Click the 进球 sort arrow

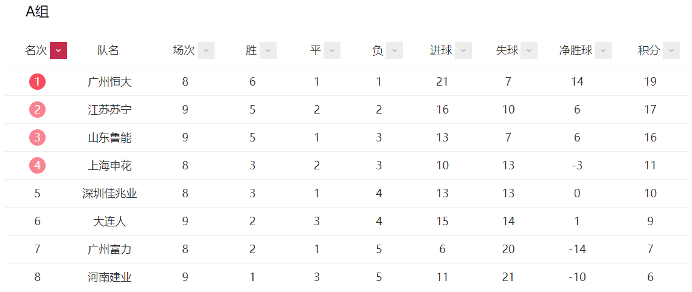[x=463, y=50]
